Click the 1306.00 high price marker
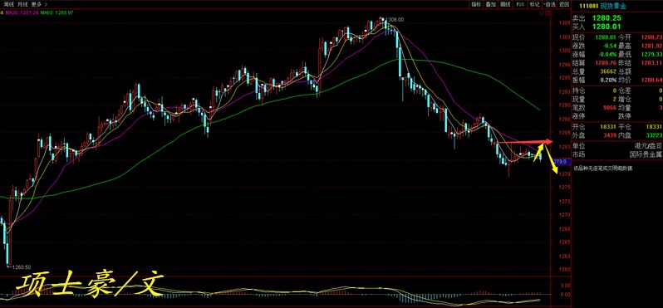 [395, 19]
